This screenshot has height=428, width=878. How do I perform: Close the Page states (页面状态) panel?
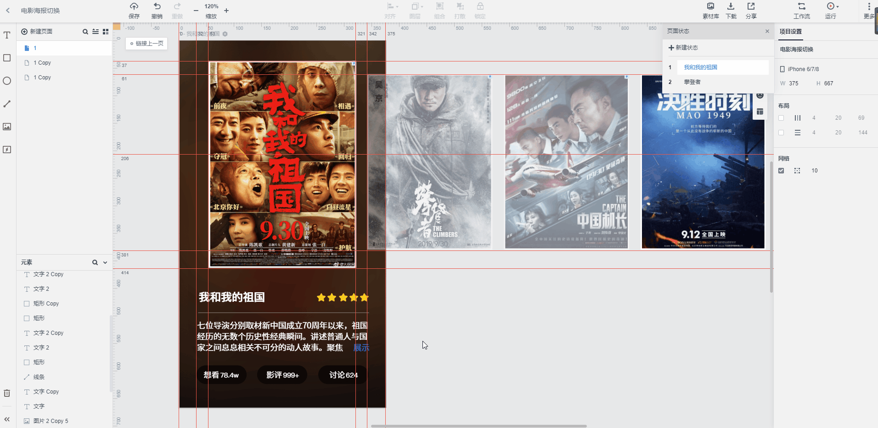click(767, 31)
